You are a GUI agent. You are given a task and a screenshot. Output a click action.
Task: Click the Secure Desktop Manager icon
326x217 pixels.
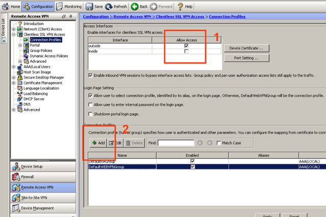(x=20, y=77)
